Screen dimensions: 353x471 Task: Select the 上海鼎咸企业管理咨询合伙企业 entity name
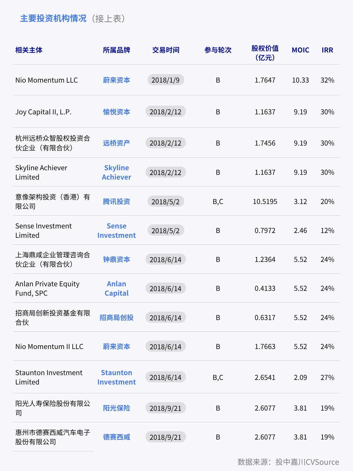pos(53,259)
